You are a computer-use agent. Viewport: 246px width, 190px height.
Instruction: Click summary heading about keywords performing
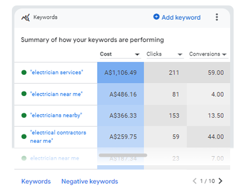93,40
